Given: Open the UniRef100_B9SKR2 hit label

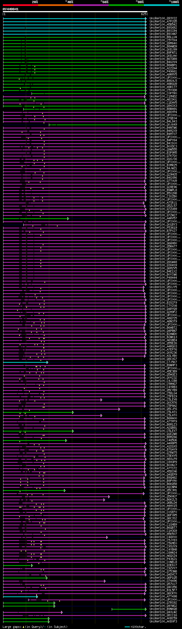Looking at the screenshot, I should click(x=163, y=28).
